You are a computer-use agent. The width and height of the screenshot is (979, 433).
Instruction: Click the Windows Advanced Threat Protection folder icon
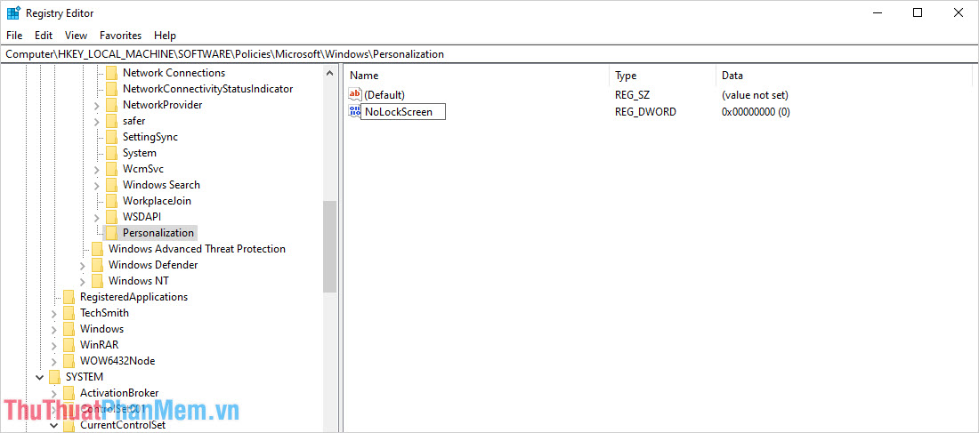(97, 249)
